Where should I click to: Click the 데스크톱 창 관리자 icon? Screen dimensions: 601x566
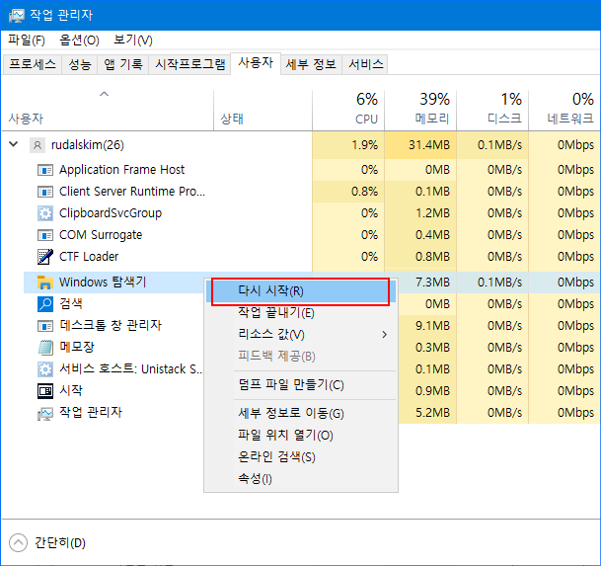coord(45,326)
